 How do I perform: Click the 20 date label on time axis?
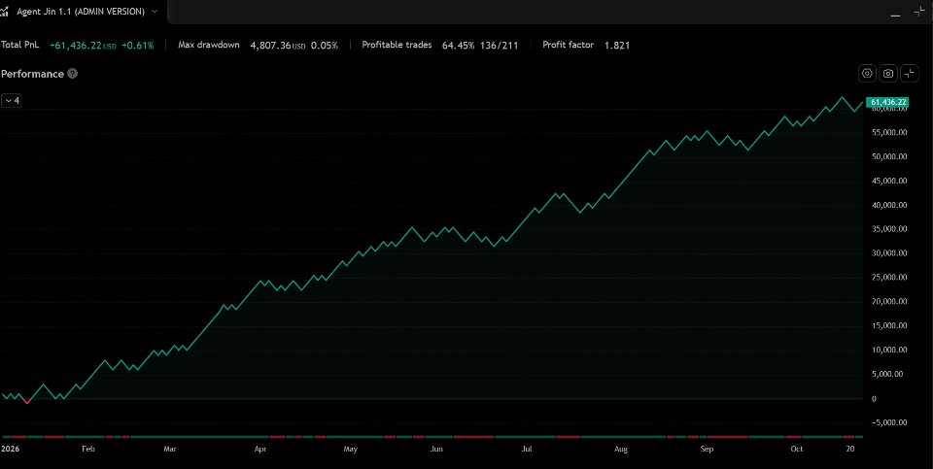click(850, 450)
